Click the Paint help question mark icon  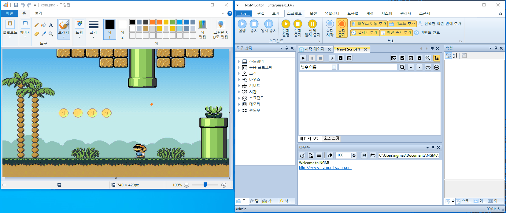(230, 13)
